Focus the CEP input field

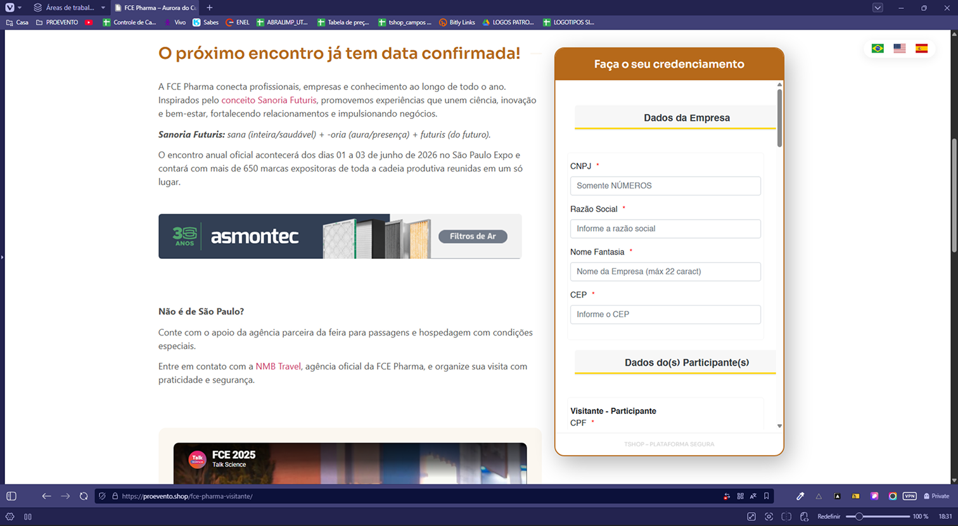click(665, 315)
